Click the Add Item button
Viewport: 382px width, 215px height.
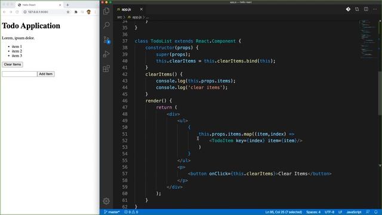pos(46,74)
